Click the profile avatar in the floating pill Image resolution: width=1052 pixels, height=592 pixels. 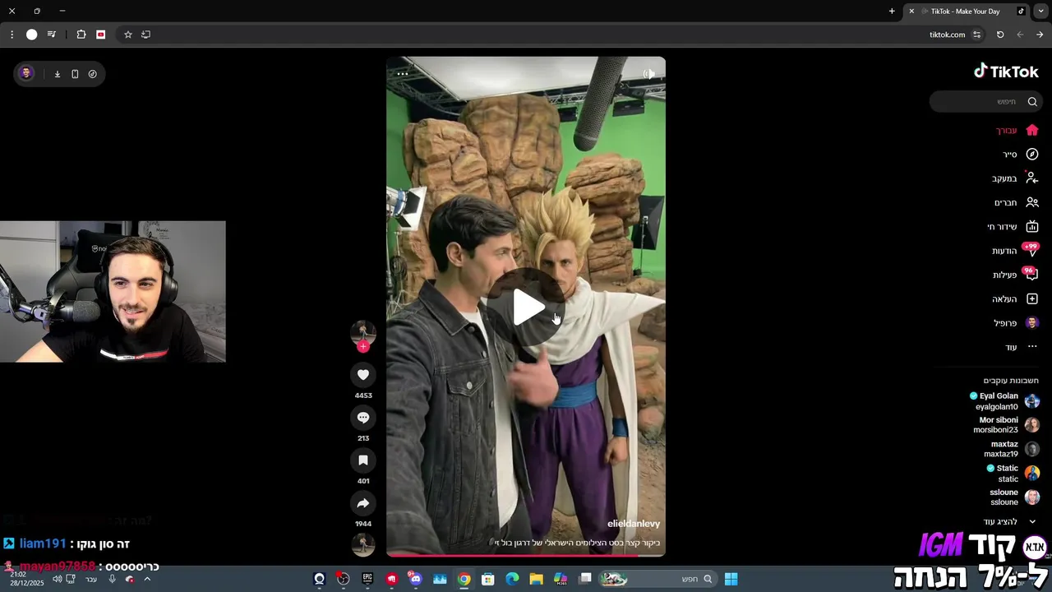pyautogui.click(x=26, y=74)
